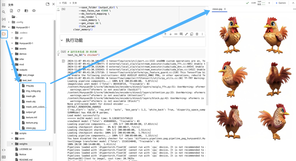Add a new code cell with + 代码

pyautogui.click(x=63, y=3)
